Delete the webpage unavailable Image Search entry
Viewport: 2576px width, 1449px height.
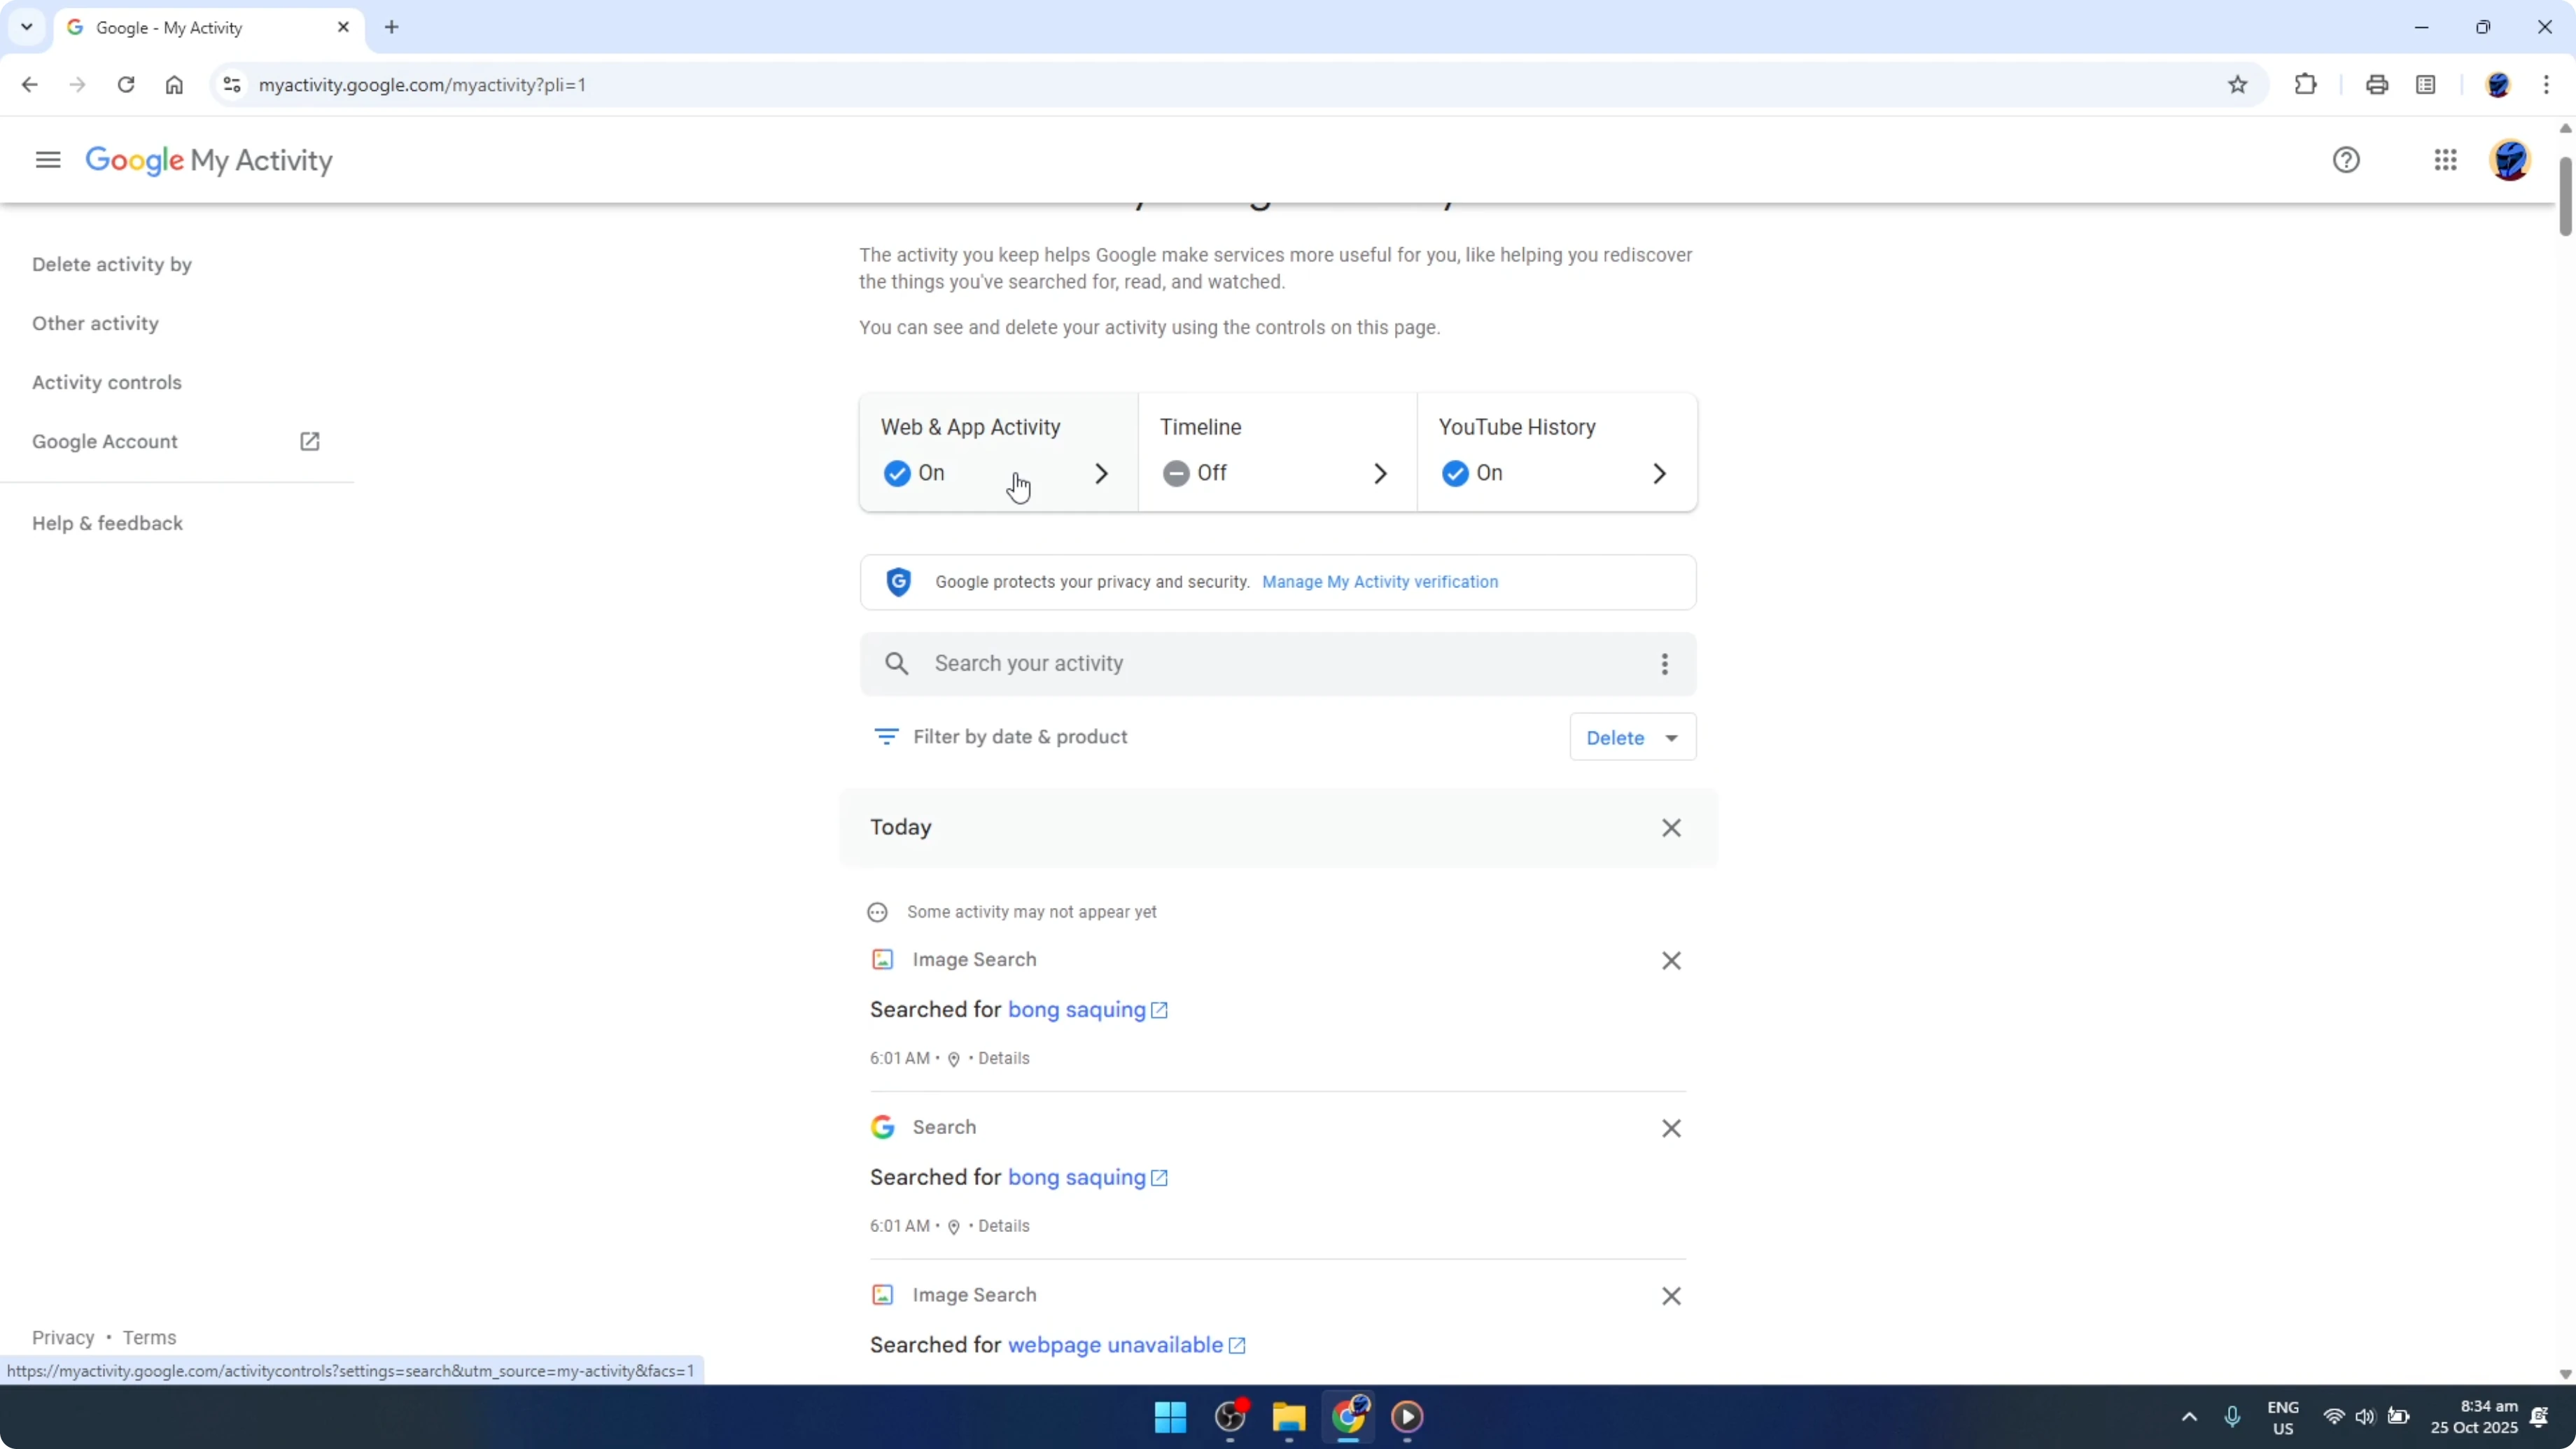tap(1671, 1296)
